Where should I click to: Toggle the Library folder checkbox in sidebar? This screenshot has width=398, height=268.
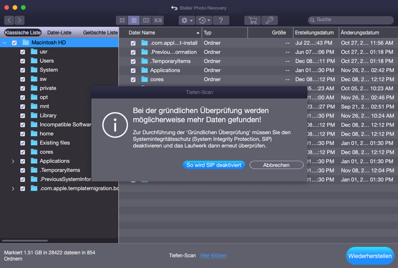[x=23, y=116]
